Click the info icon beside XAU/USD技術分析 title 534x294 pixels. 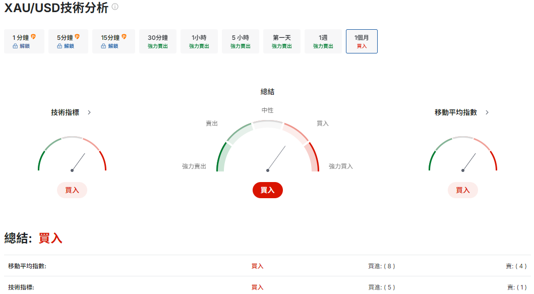(115, 7)
